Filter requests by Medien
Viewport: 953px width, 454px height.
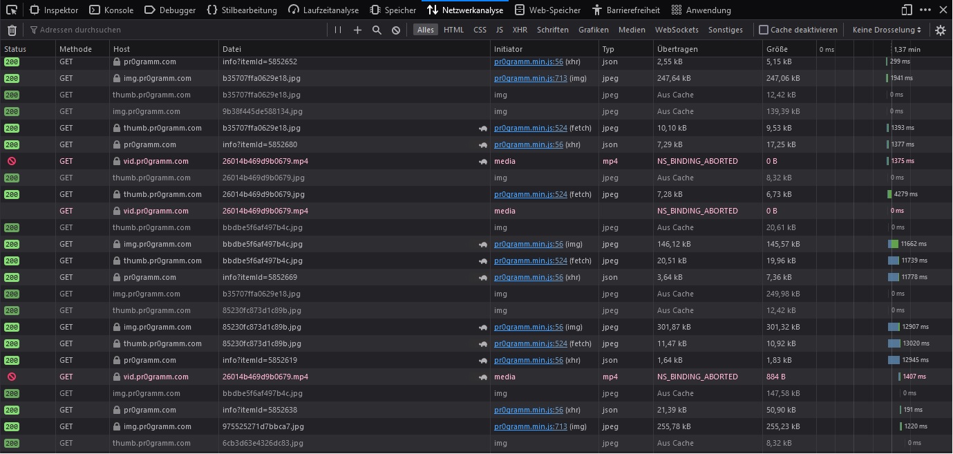(632, 30)
